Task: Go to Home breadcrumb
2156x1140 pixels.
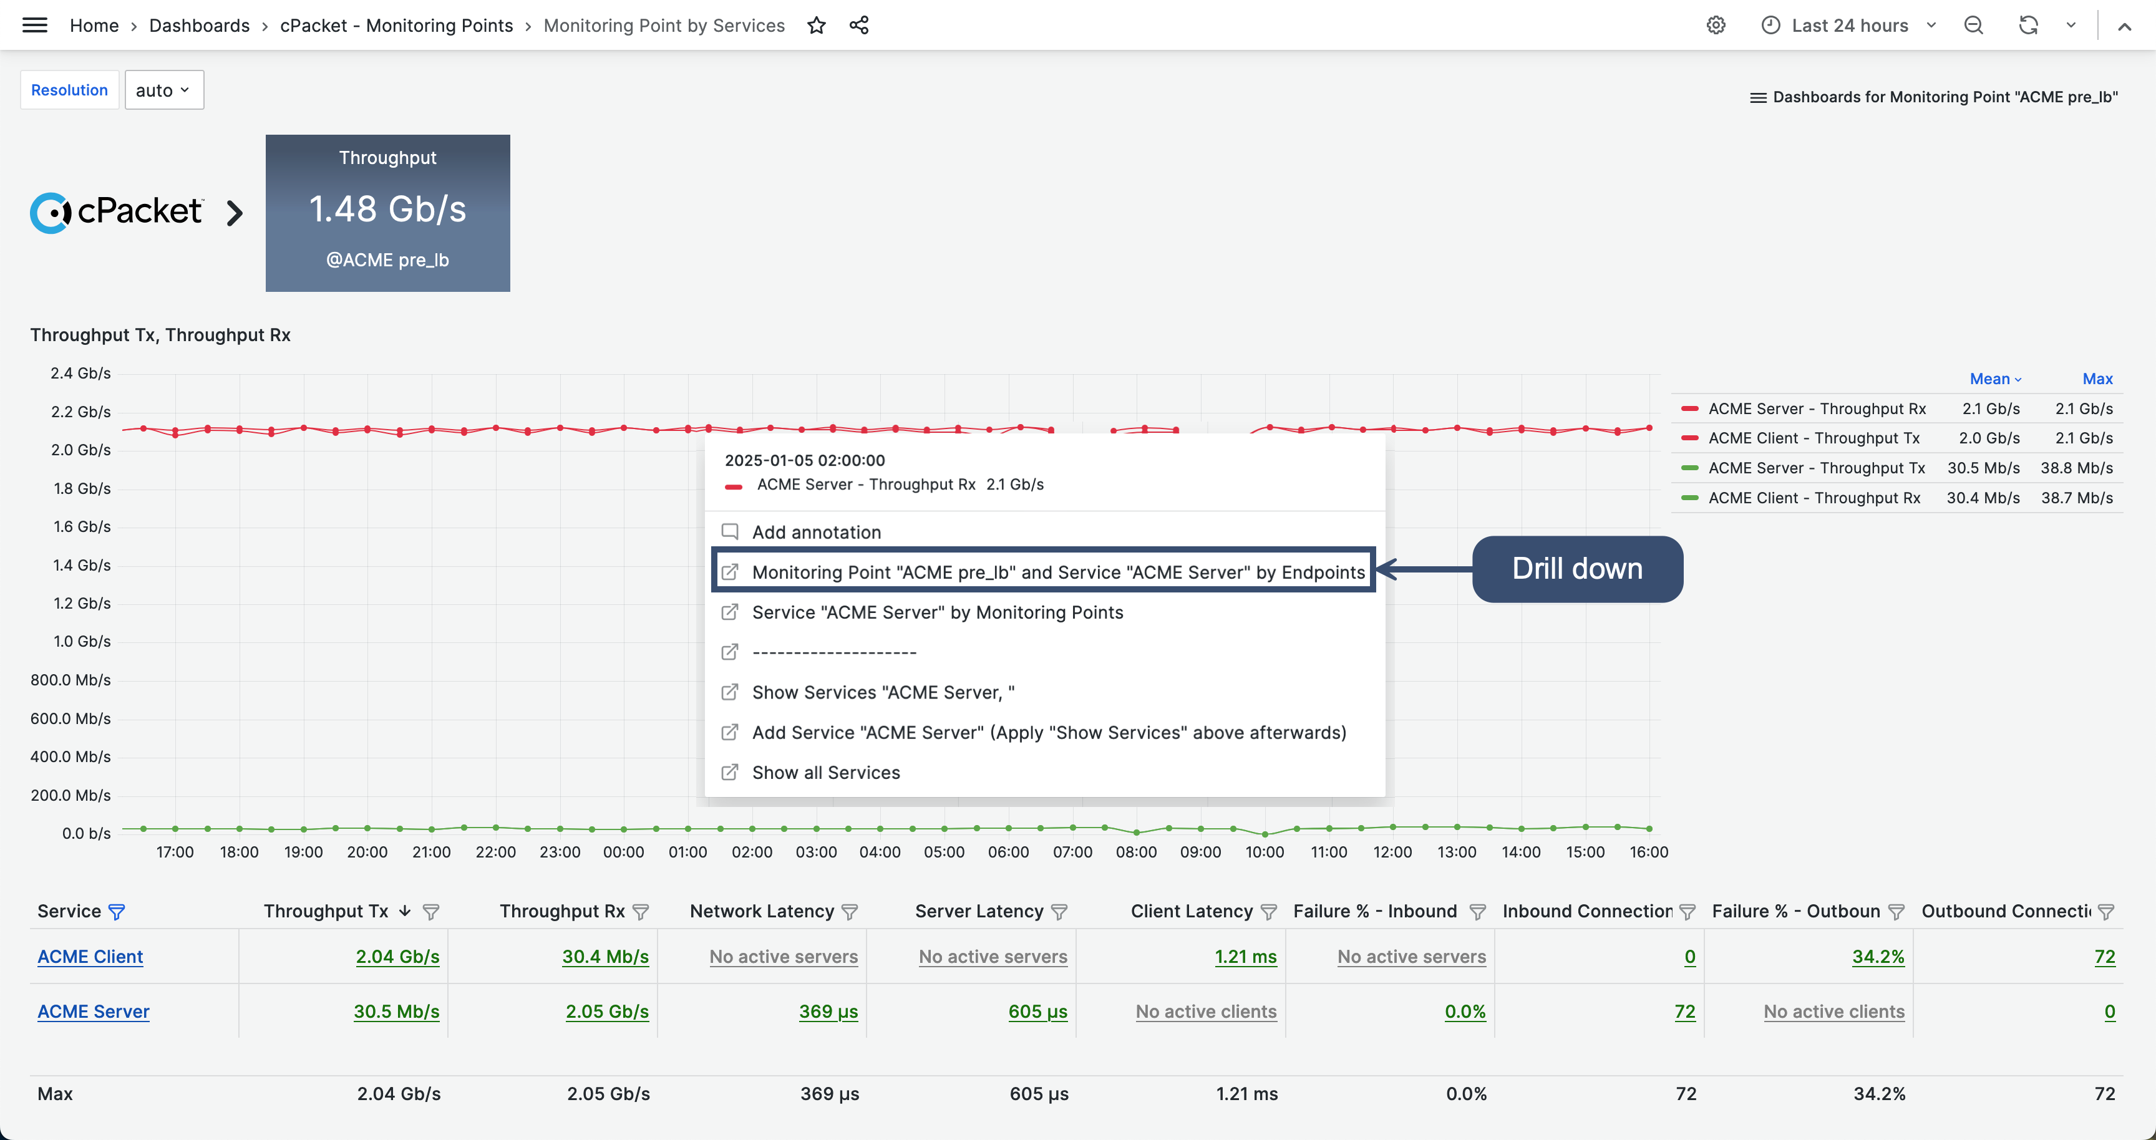Action: pyautogui.click(x=94, y=25)
